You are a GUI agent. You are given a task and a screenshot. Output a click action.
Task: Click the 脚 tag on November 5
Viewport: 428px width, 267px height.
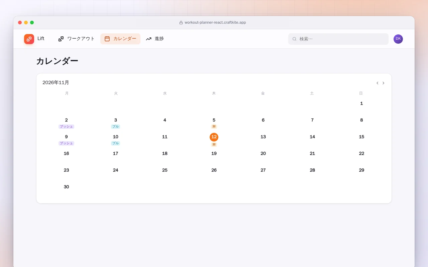point(214,126)
